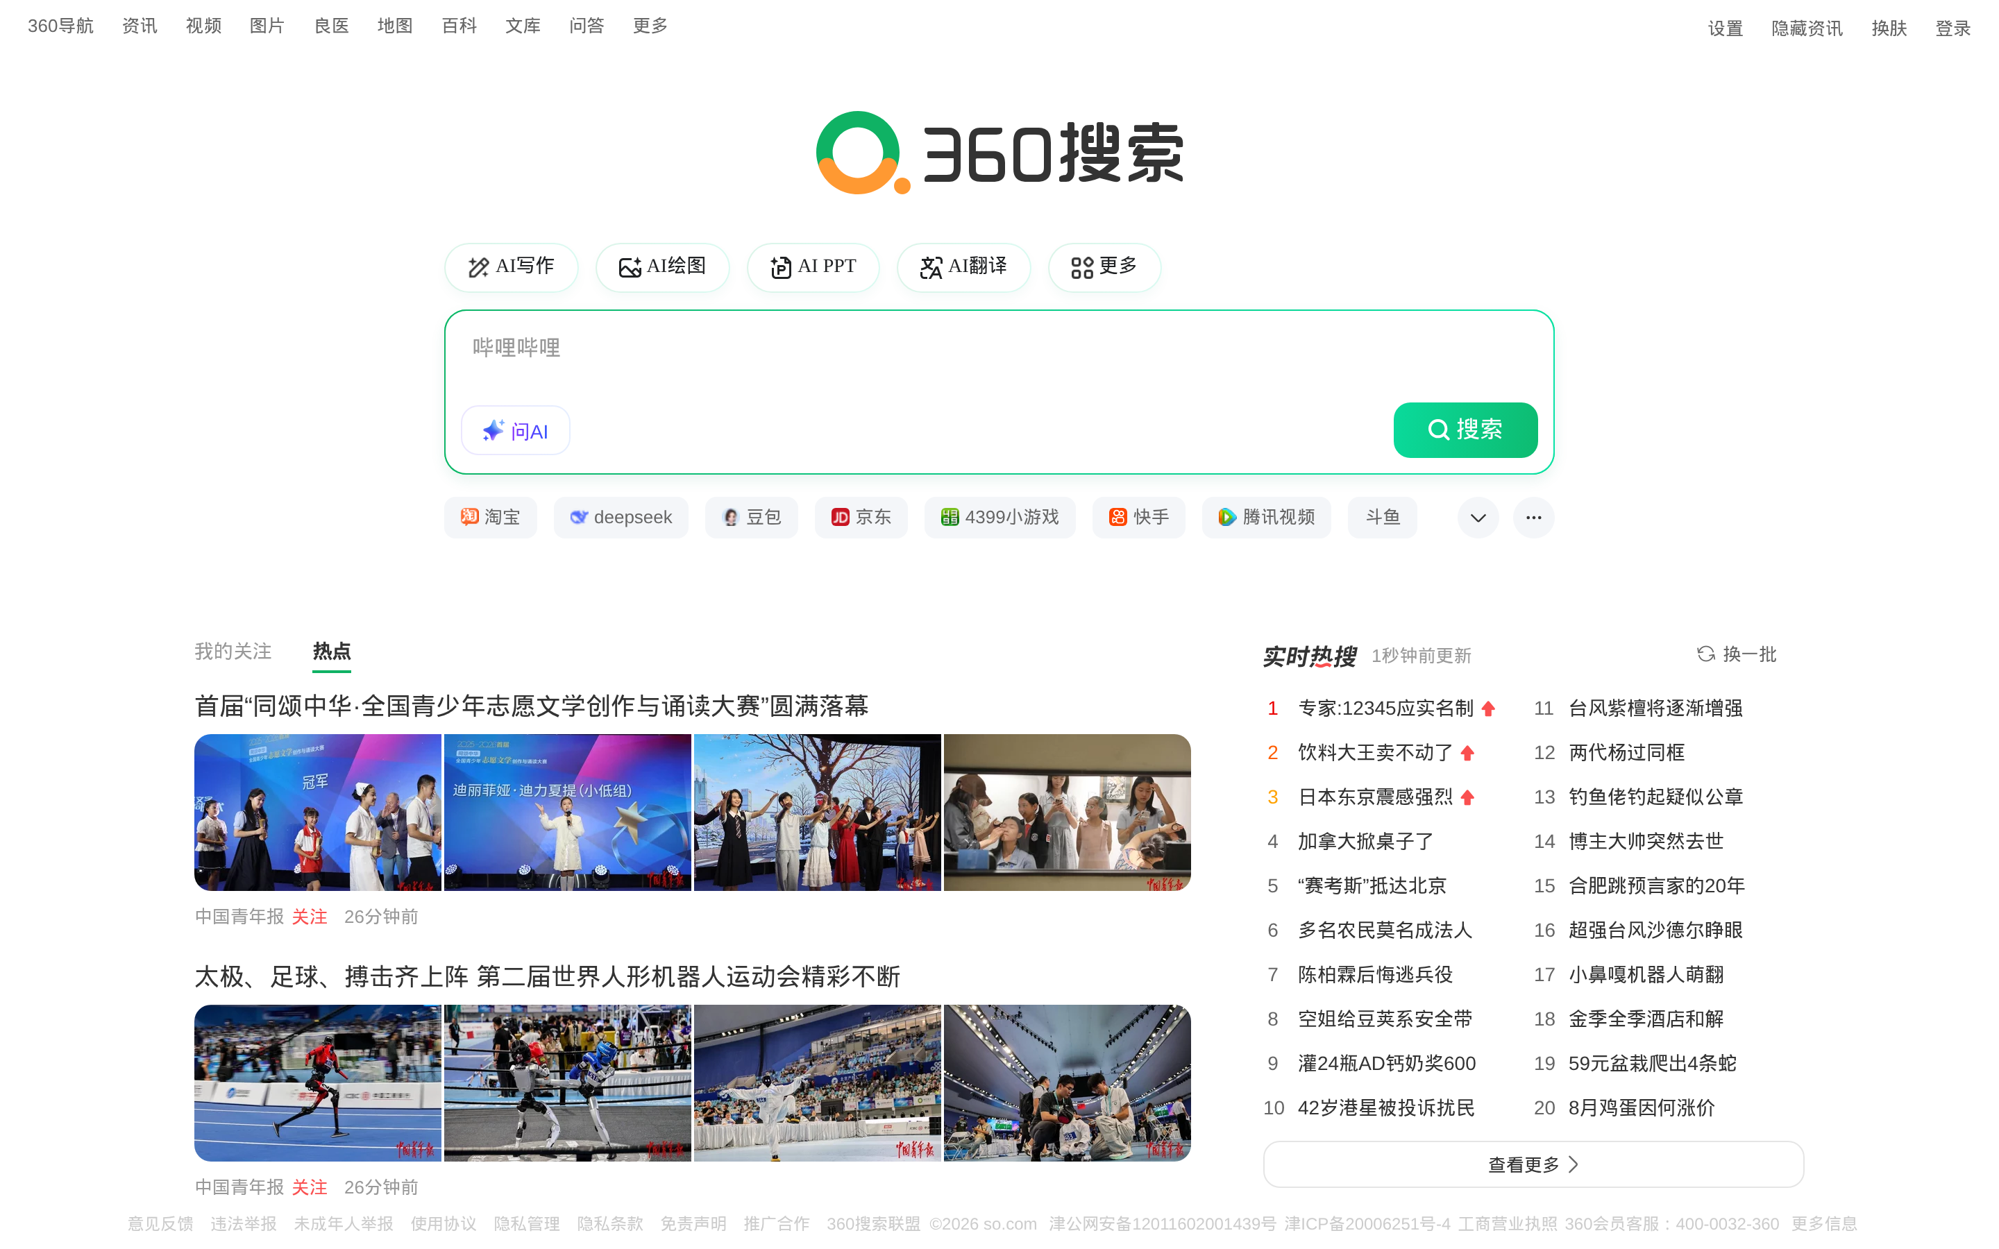Open hot search 加拿大掀桌子了
This screenshot has width=1999, height=1249.
pyautogui.click(x=1365, y=841)
